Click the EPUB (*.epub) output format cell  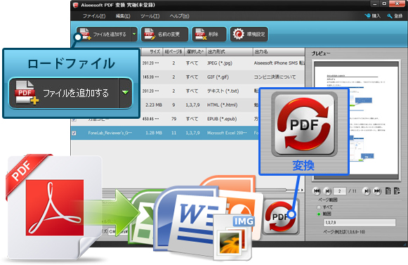pos(222,119)
